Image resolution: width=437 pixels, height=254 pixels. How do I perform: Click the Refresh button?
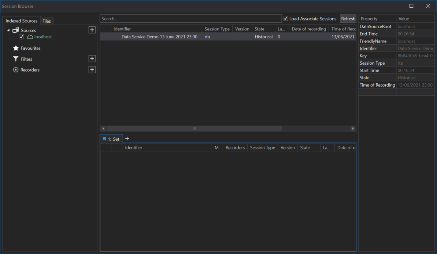pyautogui.click(x=348, y=19)
